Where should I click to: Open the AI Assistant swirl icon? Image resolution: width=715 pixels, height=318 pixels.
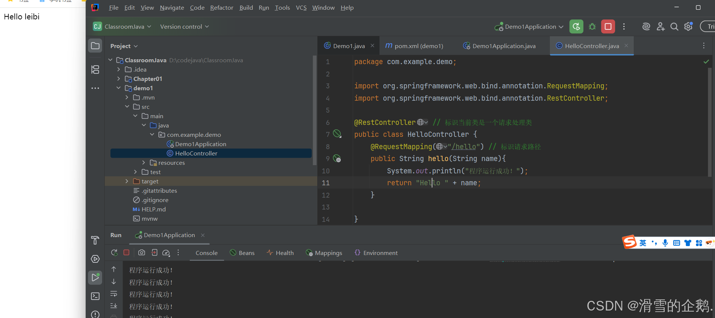point(646,26)
